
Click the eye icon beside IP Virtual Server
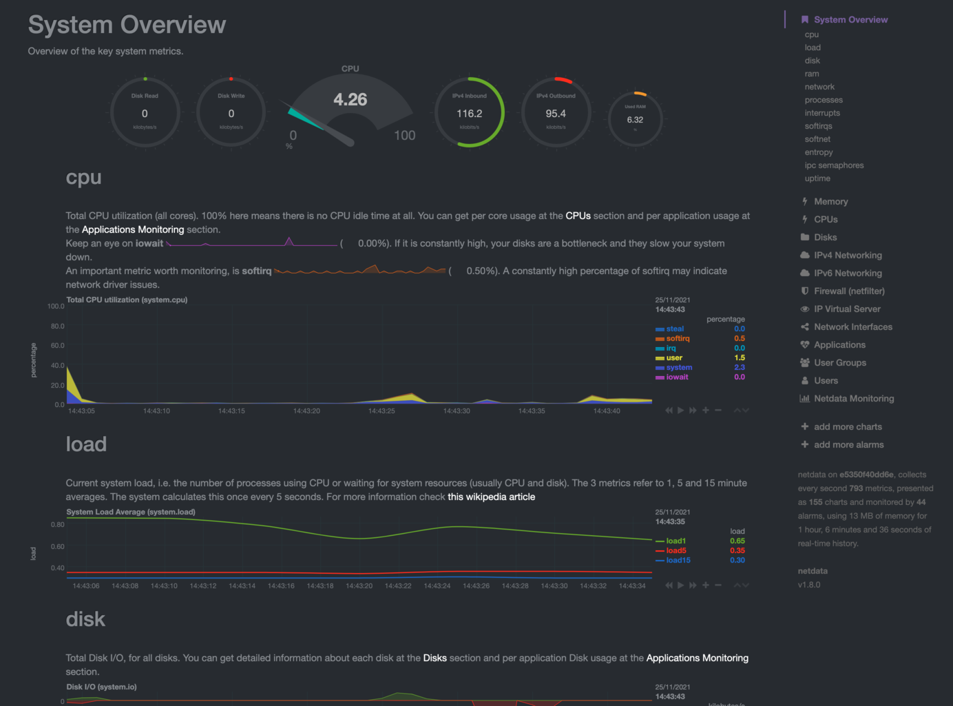click(804, 309)
